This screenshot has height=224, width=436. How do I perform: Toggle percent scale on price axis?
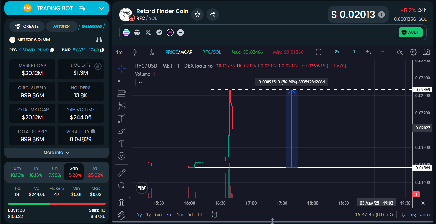click(x=403, y=214)
